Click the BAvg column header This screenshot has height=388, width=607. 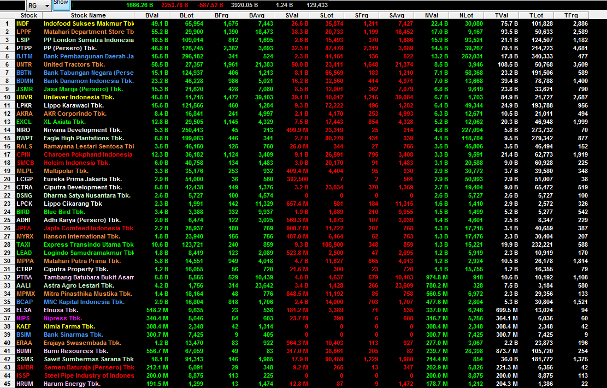click(x=257, y=15)
